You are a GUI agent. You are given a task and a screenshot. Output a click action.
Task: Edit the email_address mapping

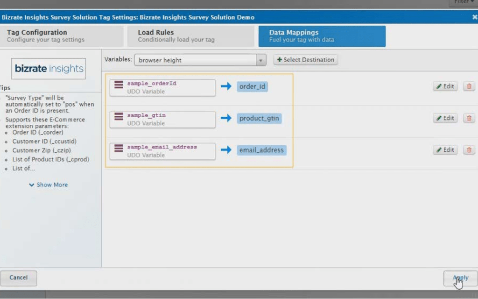[445, 150]
